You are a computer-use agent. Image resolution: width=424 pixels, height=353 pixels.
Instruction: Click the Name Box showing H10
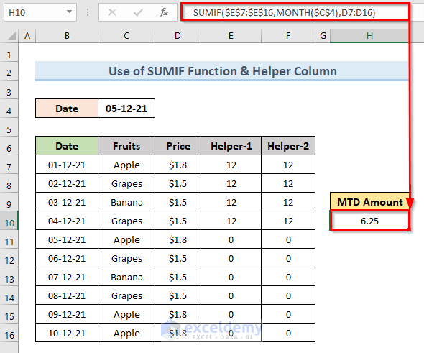[x=40, y=12]
